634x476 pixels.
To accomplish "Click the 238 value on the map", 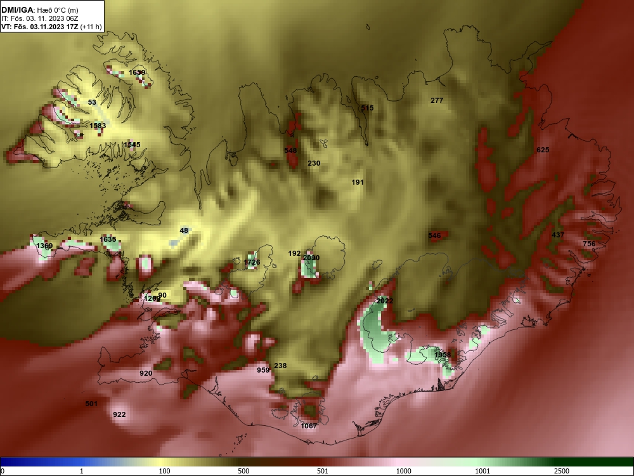I will pyautogui.click(x=280, y=366).
